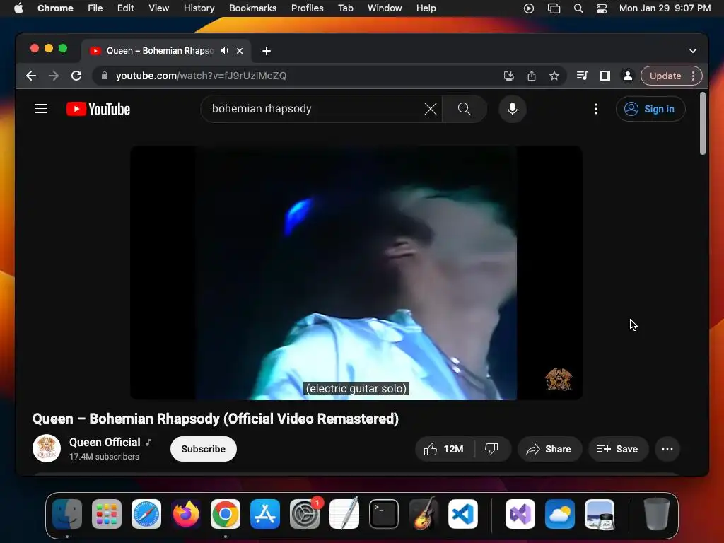Screen dimensions: 724x543
Task: Close the Queen Bohemian Rhapsody tab
Action: click(240, 51)
